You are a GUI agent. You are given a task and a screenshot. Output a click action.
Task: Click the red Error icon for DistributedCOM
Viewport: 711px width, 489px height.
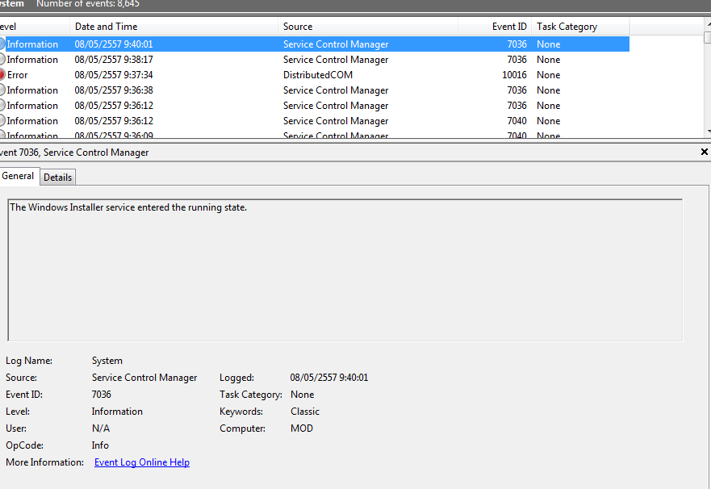[2, 75]
